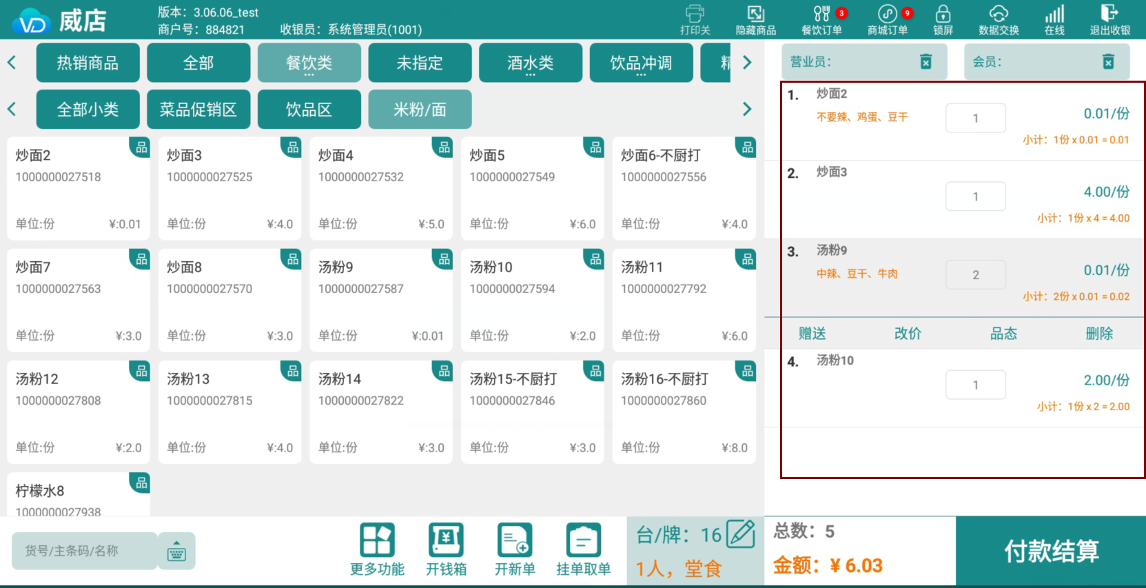Clear the 营业员 field with trash icon

click(926, 62)
